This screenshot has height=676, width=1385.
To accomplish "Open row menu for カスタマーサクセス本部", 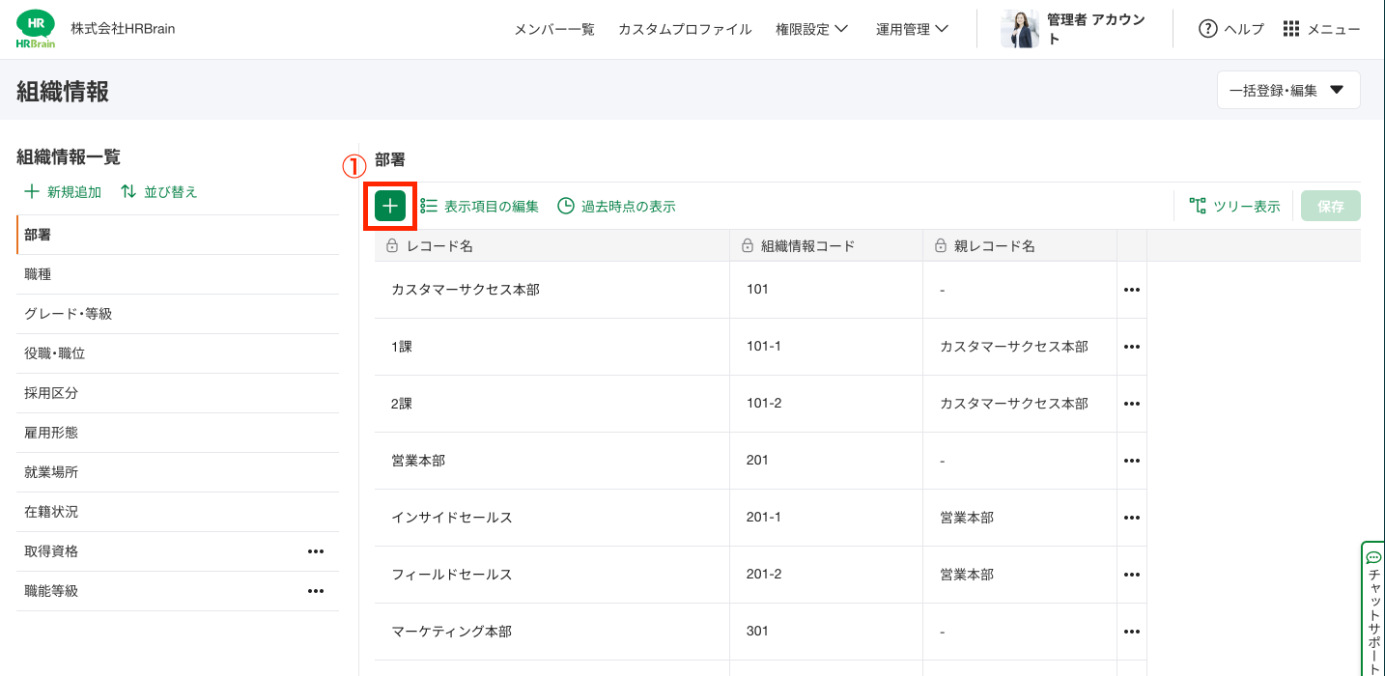I will click(1131, 290).
